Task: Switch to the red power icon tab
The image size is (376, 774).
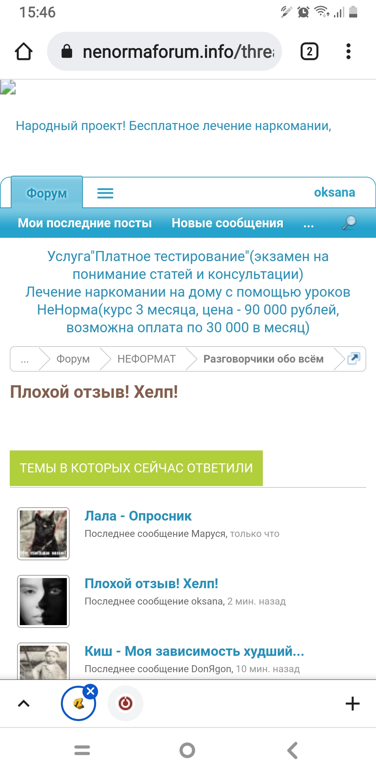Action: point(125,703)
